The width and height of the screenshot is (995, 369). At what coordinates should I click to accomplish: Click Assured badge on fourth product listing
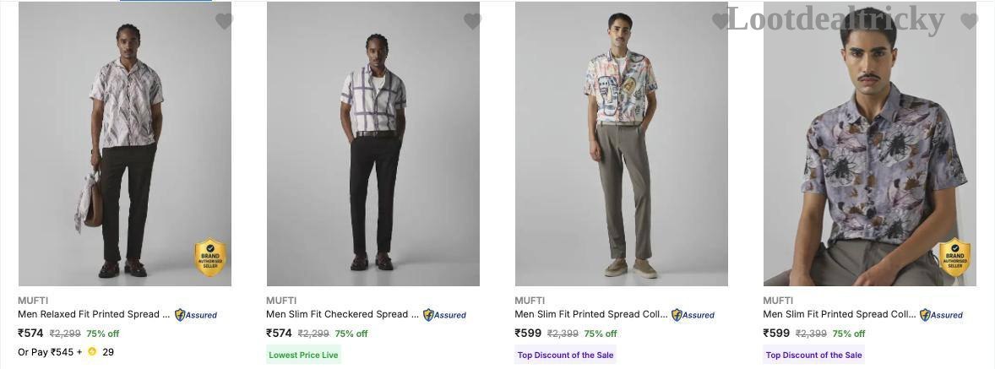coord(941,314)
